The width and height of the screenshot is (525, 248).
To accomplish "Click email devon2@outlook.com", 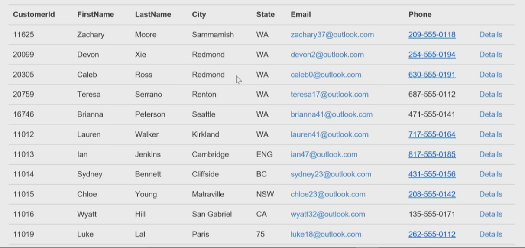I will (327, 55).
